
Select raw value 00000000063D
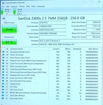92,93
